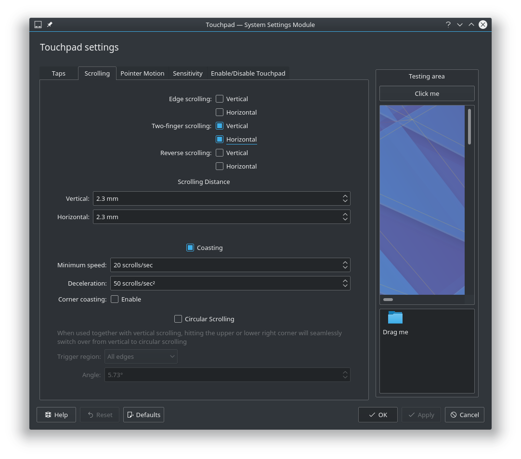Click the Apply button
Screen dimensions: 521x459
pyautogui.click(x=421, y=415)
